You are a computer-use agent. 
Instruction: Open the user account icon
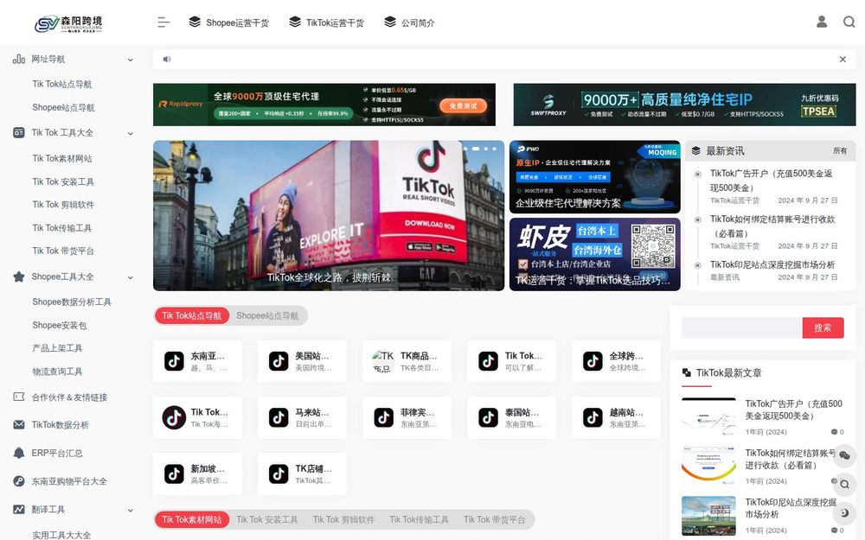[x=822, y=22]
